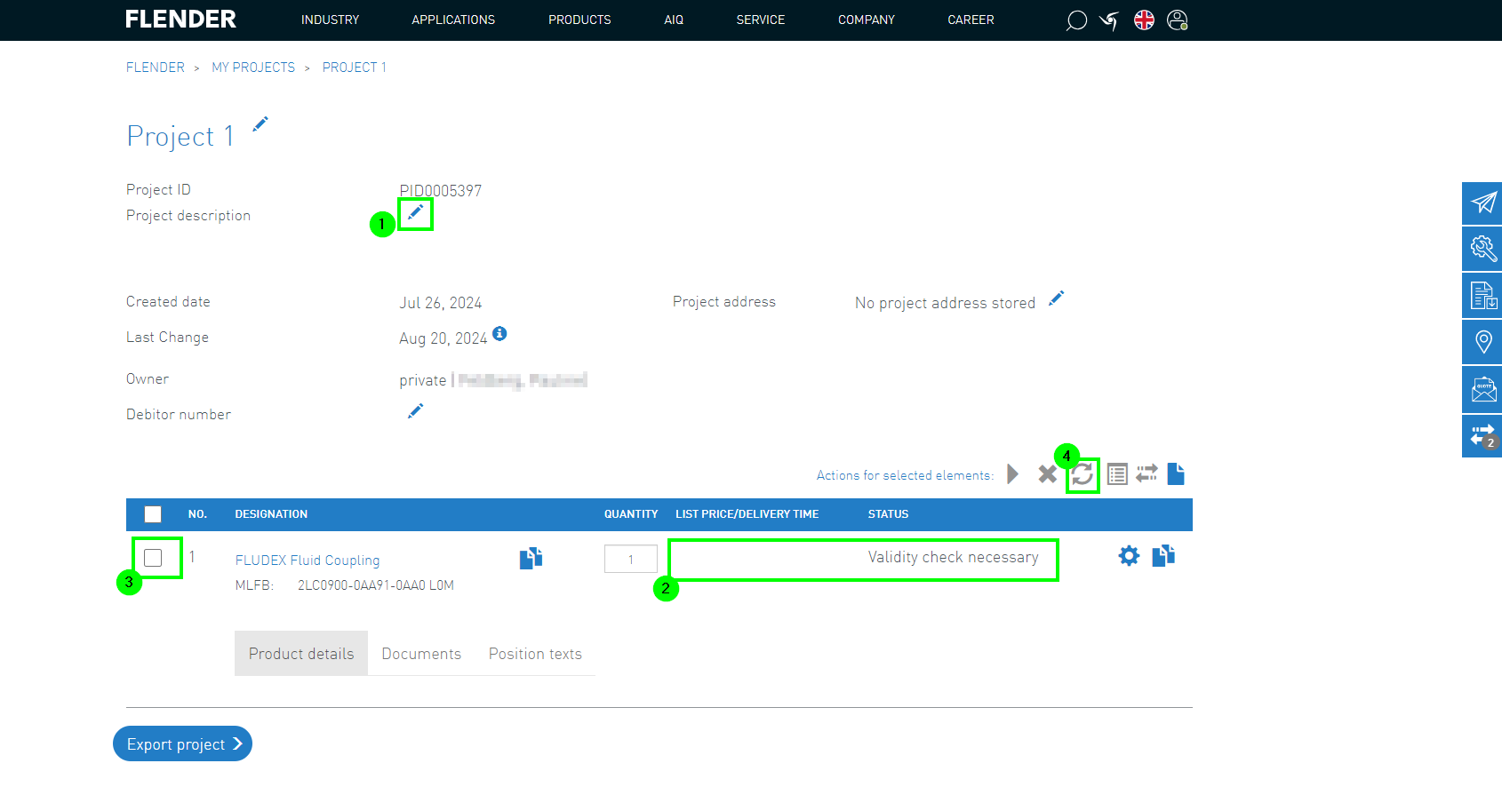Edit the debitor number pencil
This screenshot has height=811, width=1502.
coord(415,411)
